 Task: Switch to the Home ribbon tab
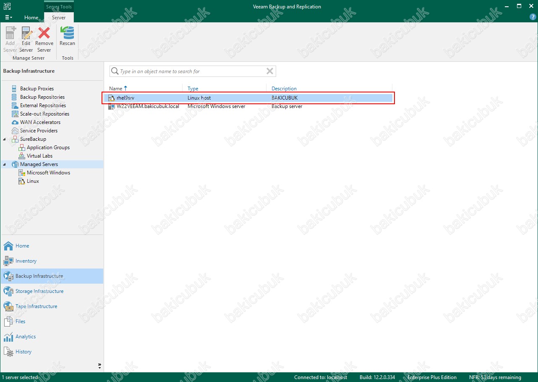coord(31,18)
